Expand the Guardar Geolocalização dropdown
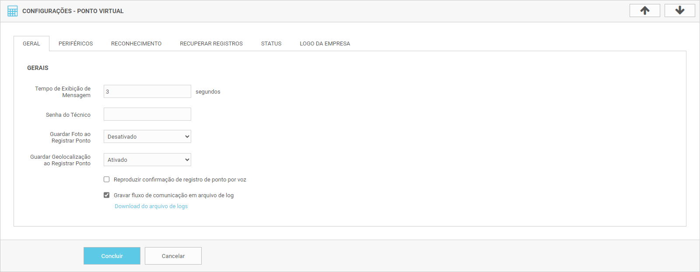The width and height of the screenshot is (700, 272). click(x=147, y=160)
